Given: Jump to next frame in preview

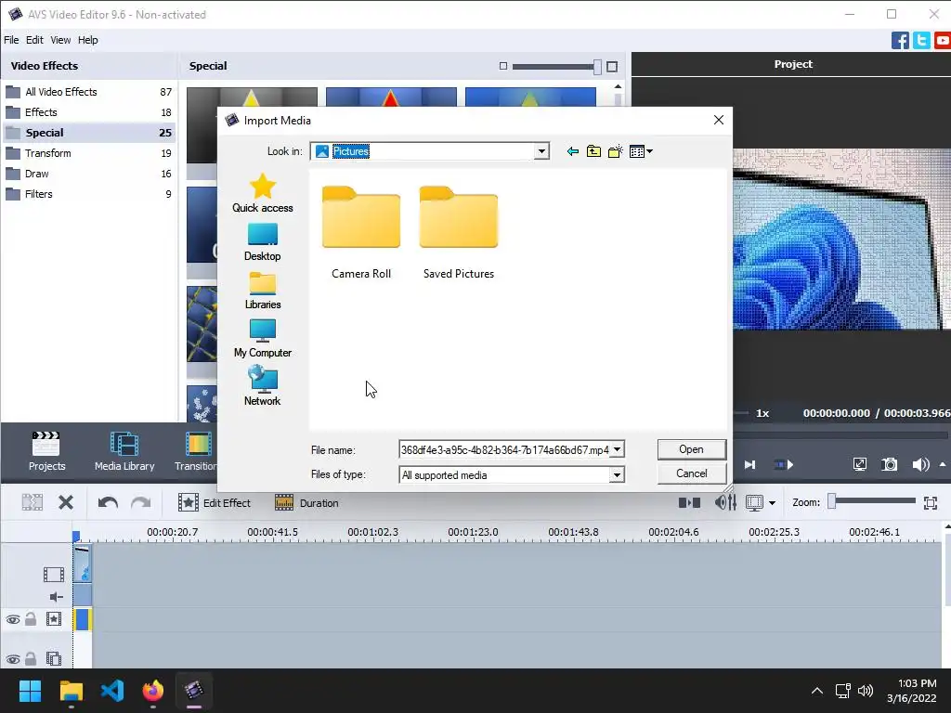Looking at the screenshot, I should pyautogui.click(x=750, y=465).
